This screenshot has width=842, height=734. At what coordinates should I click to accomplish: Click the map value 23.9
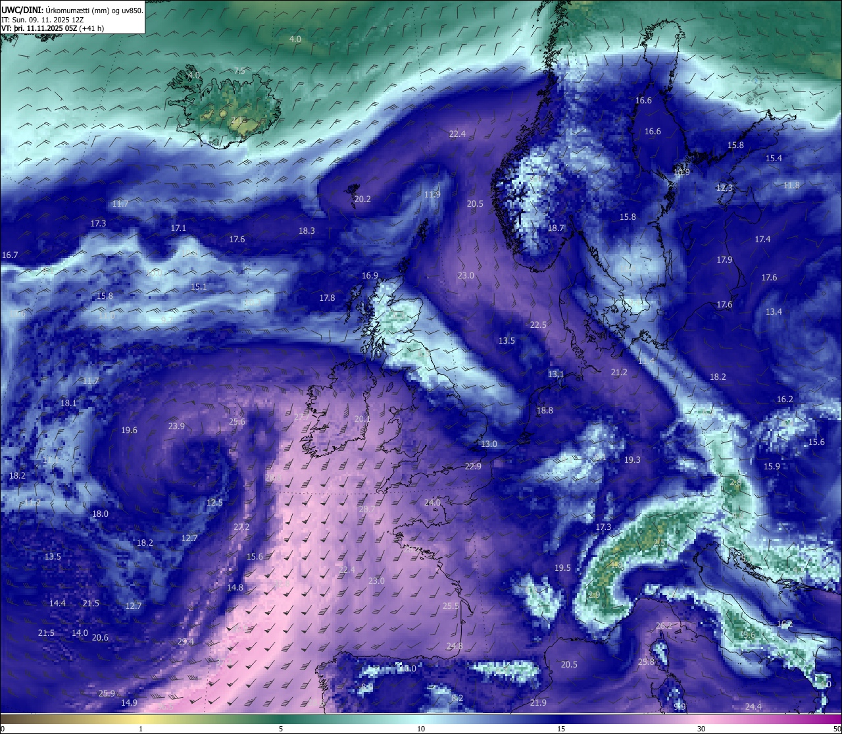tap(176, 426)
